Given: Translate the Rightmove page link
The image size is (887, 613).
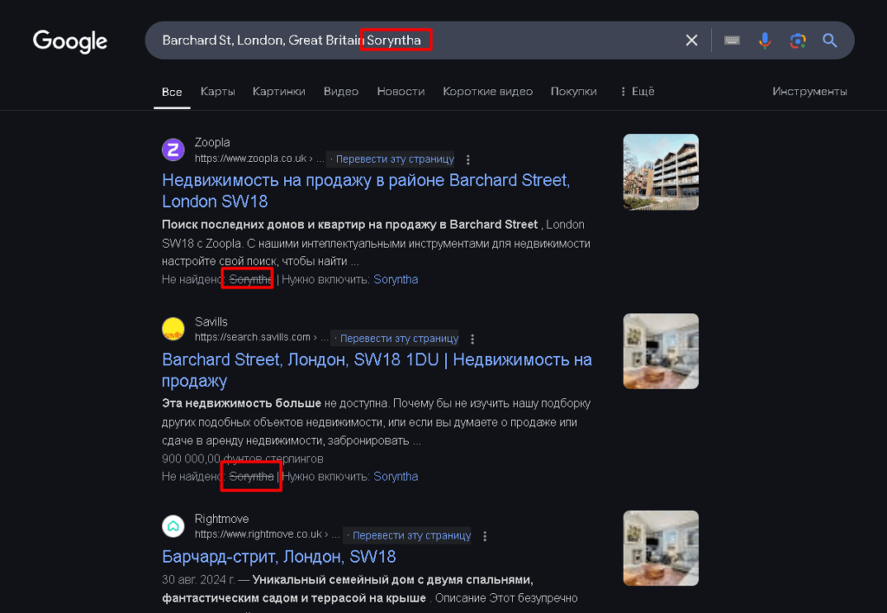Looking at the screenshot, I should click(x=411, y=536).
